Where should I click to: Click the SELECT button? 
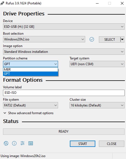[110, 39]
